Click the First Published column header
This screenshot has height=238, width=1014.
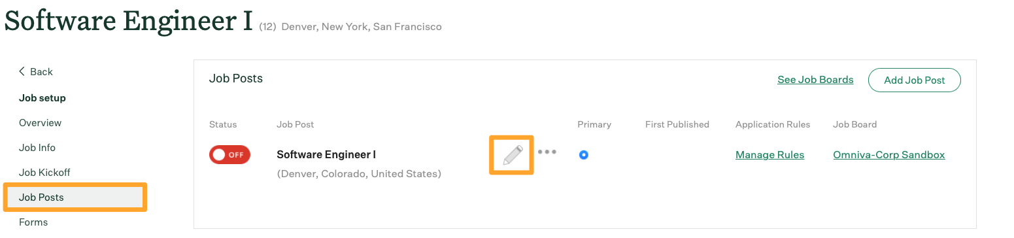coord(677,124)
